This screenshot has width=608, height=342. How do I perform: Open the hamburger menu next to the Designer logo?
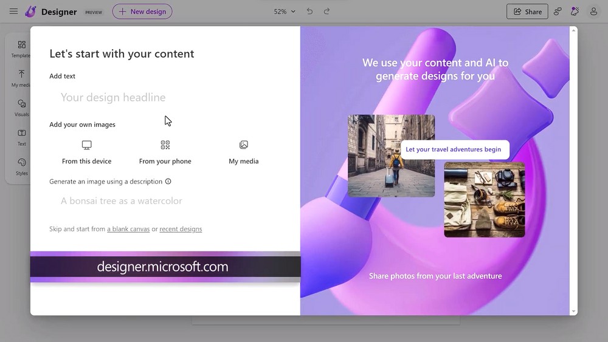pyautogui.click(x=13, y=12)
